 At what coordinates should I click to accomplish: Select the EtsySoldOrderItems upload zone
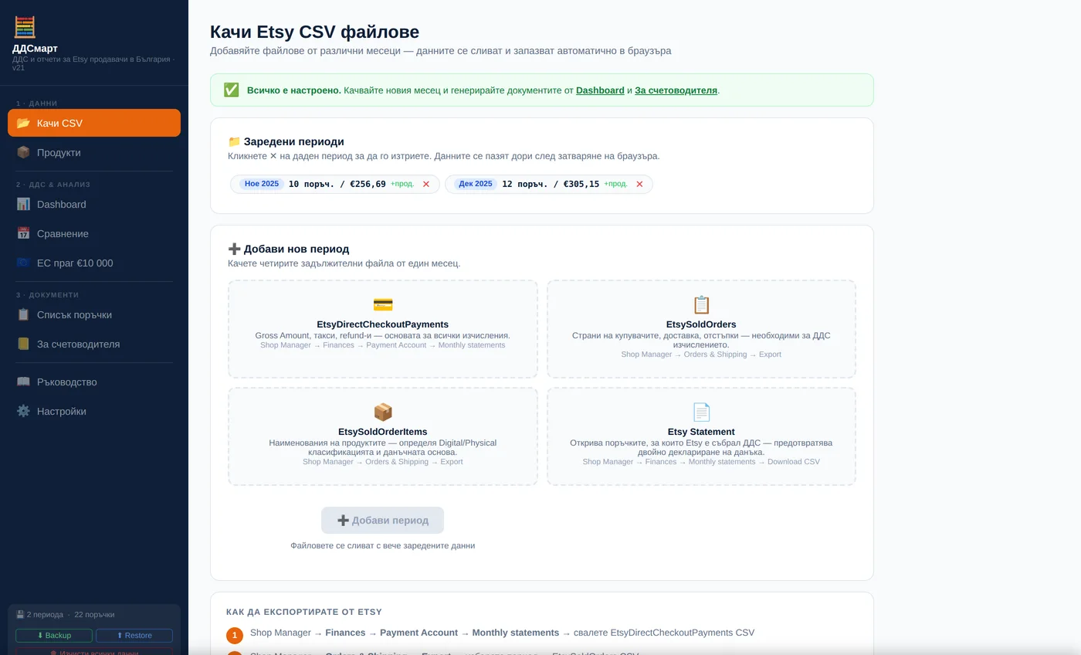pos(383,436)
